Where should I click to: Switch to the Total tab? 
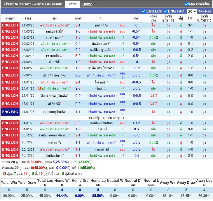pos(72,4)
